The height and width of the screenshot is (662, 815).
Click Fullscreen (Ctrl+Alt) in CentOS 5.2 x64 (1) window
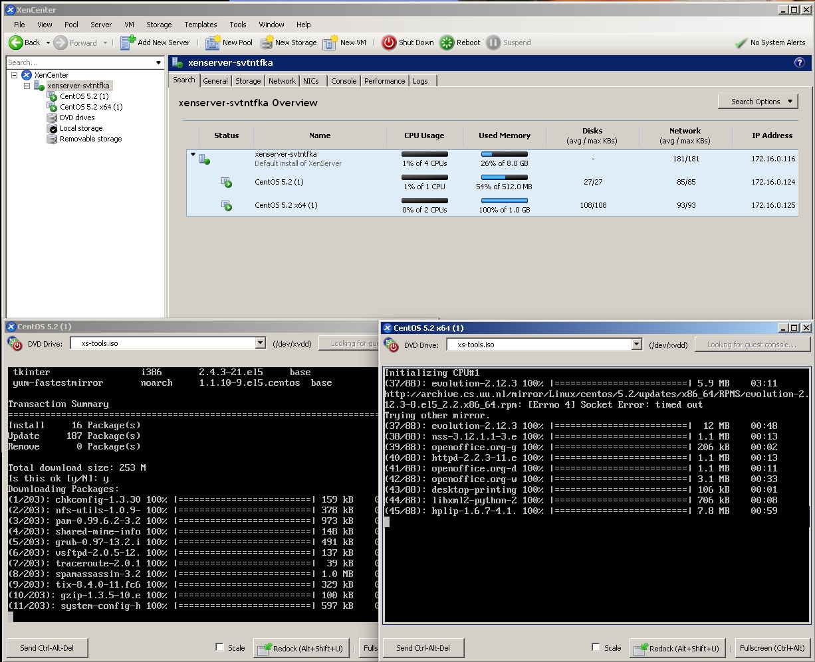pos(772,648)
